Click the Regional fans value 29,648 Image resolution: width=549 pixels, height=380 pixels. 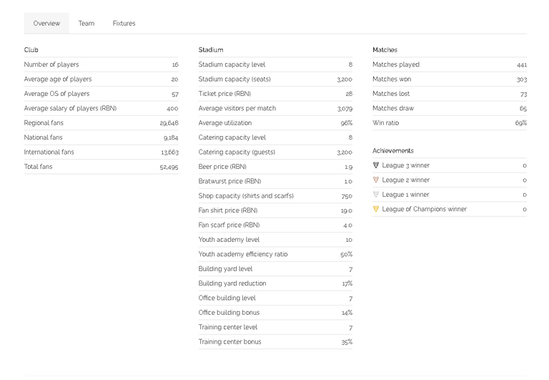169,123
